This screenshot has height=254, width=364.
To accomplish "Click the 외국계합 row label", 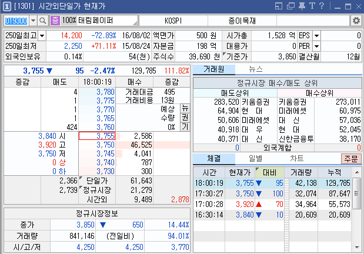I will 277,148.
